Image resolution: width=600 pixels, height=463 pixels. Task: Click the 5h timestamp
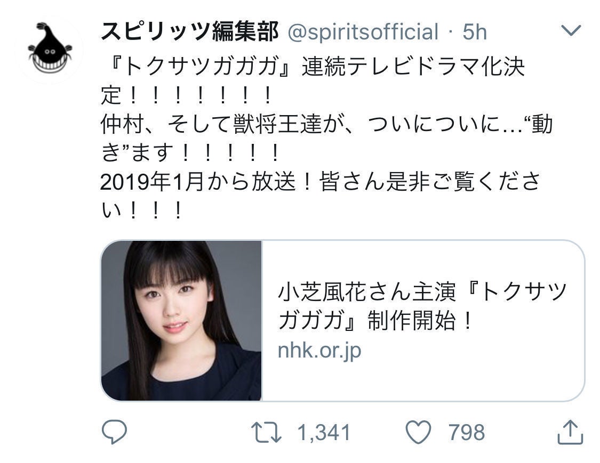(475, 32)
